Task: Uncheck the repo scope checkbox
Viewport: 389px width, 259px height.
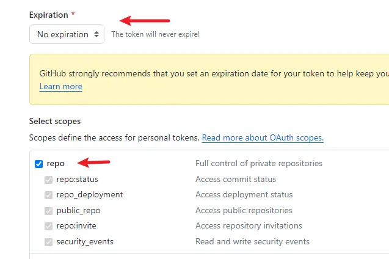Action: pos(39,164)
